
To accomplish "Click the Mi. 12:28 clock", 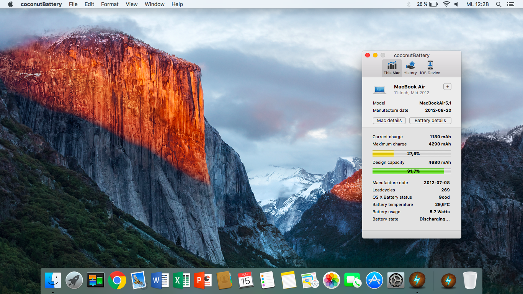I will pyautogui.click(x=477, y=4).
